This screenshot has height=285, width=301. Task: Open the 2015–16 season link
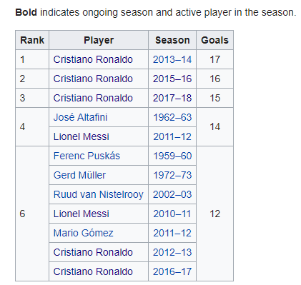pos(172,79)
